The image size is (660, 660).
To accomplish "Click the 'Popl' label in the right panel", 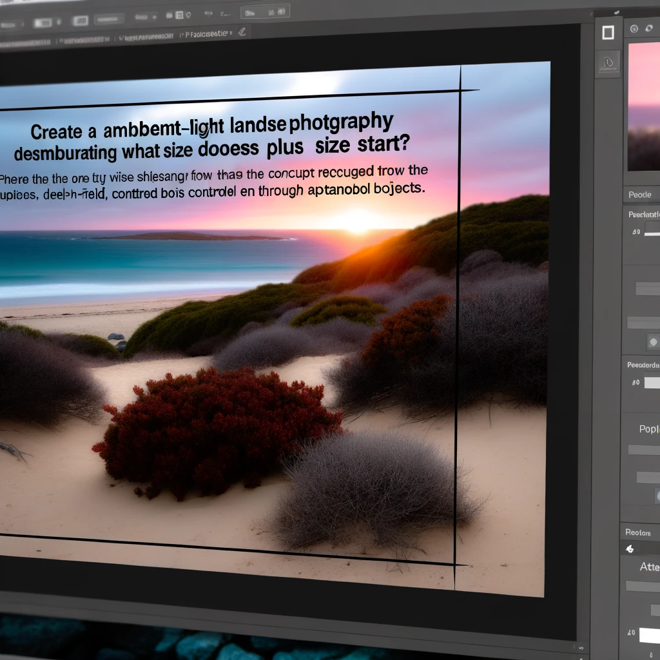I will click(x=649, y=429).
